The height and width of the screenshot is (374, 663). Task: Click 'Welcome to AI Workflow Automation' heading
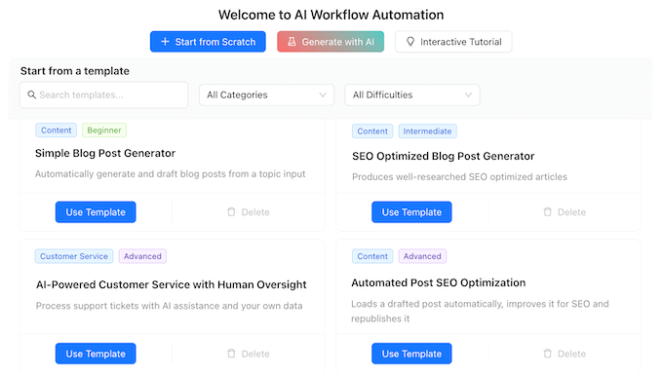pyautogui.click(x=331, y=15)
